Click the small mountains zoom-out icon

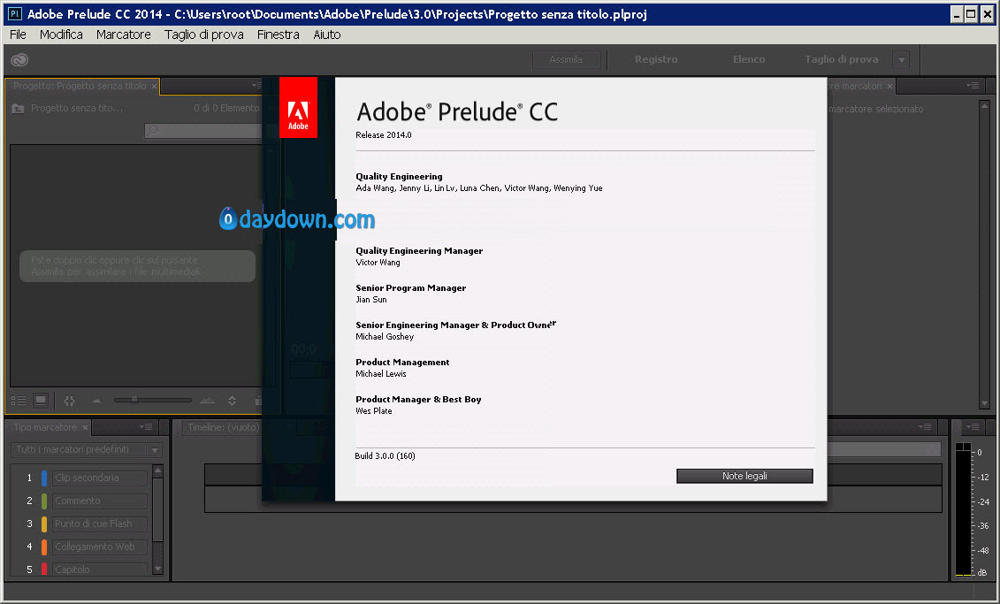(97, 401)
